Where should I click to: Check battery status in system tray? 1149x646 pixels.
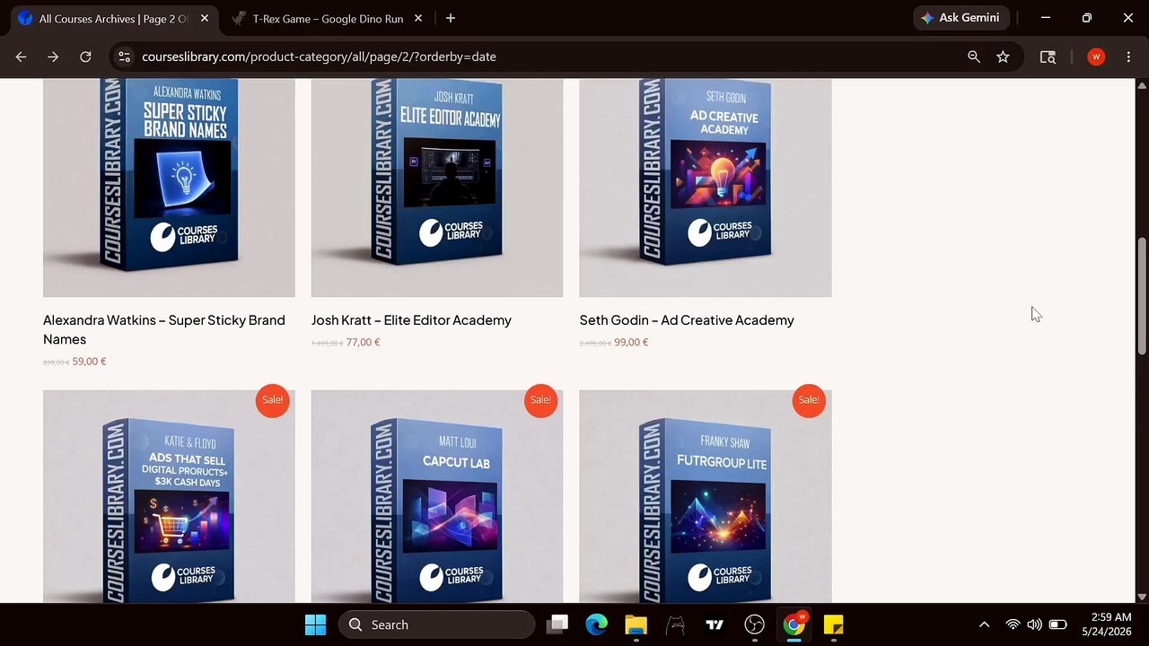click(1057, 624)
